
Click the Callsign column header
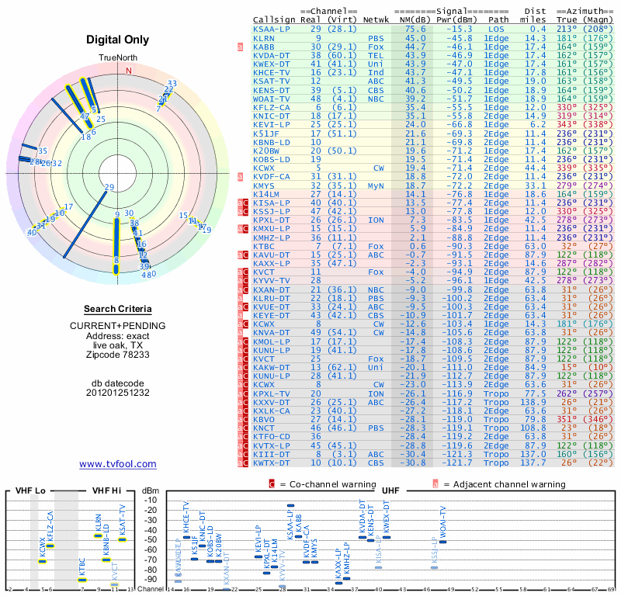274,20
